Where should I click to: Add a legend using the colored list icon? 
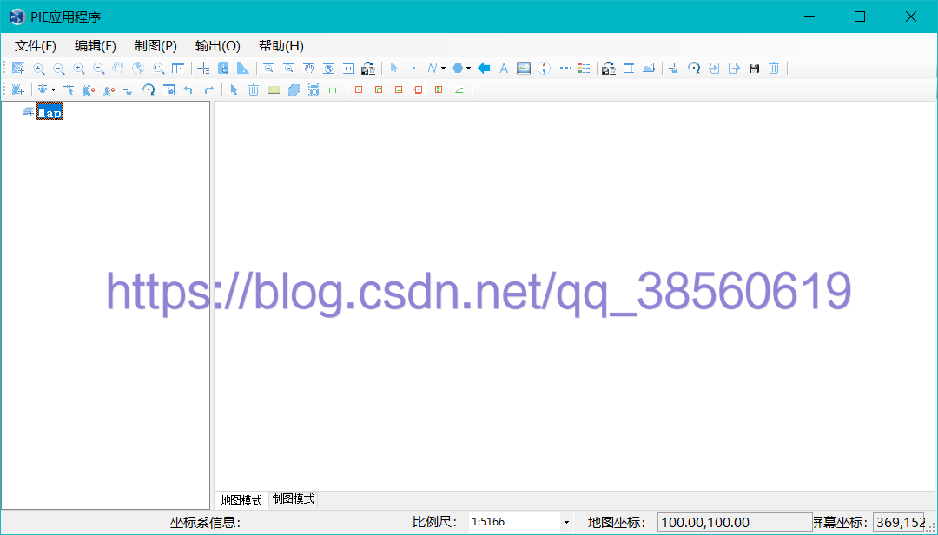(584, 69)
